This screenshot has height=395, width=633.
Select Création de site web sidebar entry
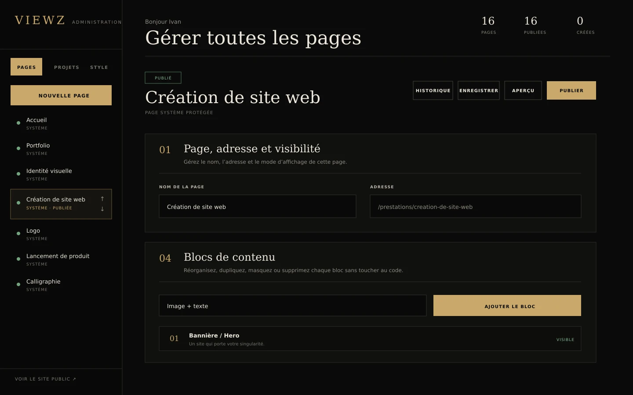pos(61,204)
